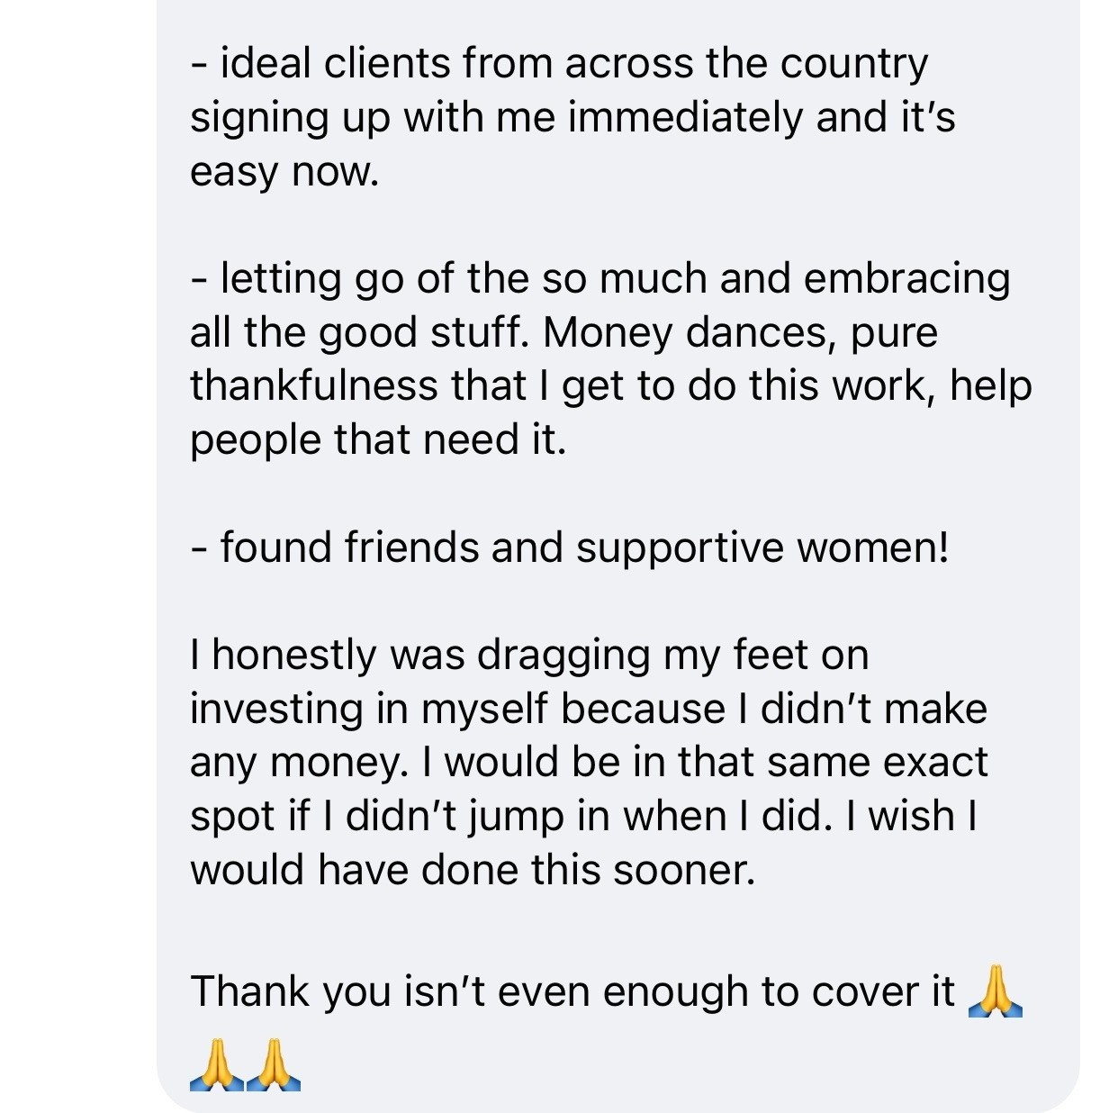This screenshot has height=1113, width=1118.
Task: Click the line starting with "thankfulness that I get"
Action: (x=610, y=385)
